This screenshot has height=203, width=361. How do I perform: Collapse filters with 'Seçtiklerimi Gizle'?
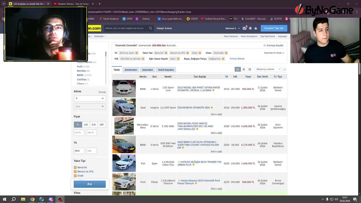pos(274,53)
